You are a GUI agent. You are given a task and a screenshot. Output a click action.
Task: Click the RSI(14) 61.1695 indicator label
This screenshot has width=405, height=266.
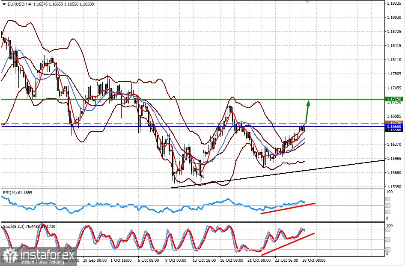point(18,193)
